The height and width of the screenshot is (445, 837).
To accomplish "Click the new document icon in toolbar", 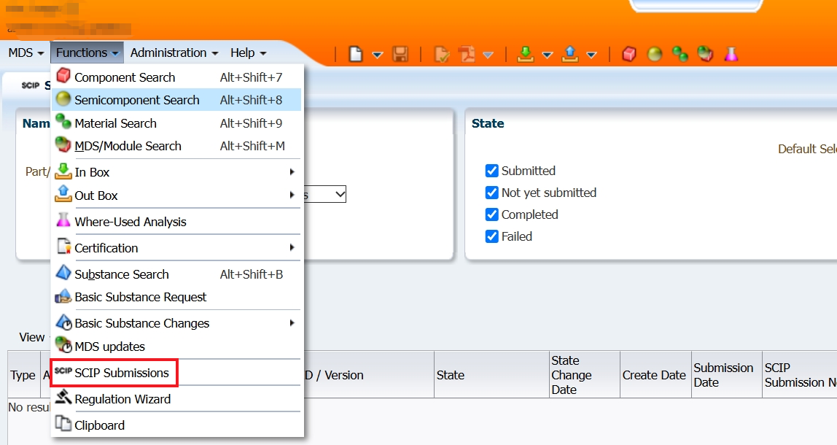I will 356,54.
